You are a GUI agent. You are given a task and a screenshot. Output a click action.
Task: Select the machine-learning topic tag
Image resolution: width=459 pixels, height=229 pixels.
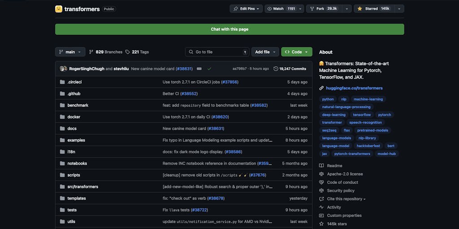pyautogui.click(x=368, y=99)
